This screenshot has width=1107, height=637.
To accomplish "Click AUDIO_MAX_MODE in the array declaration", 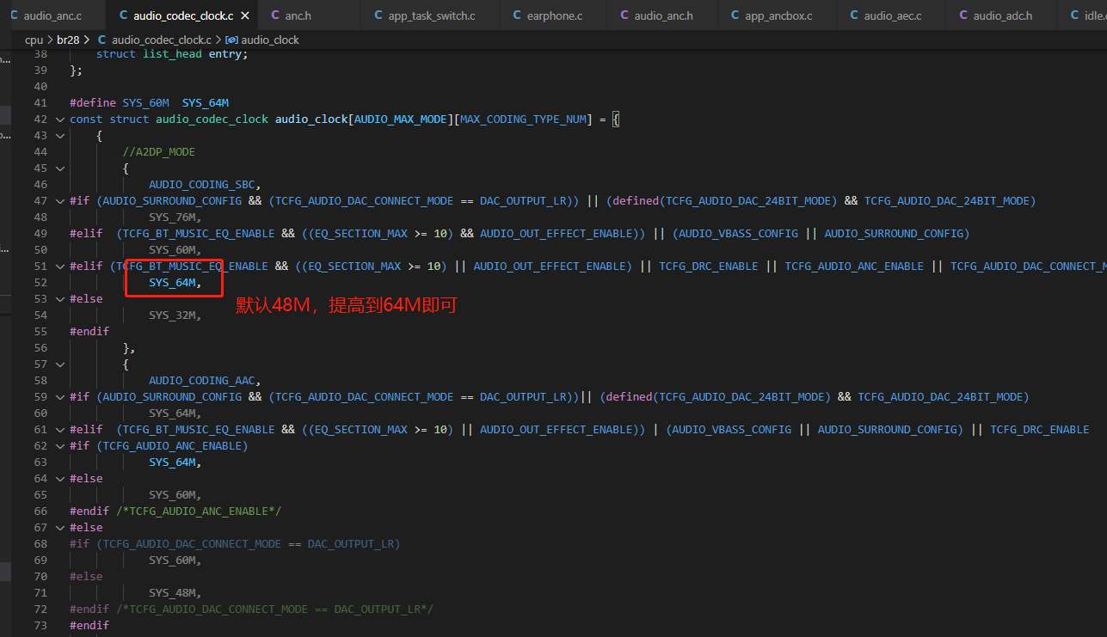I will point(401,119).
